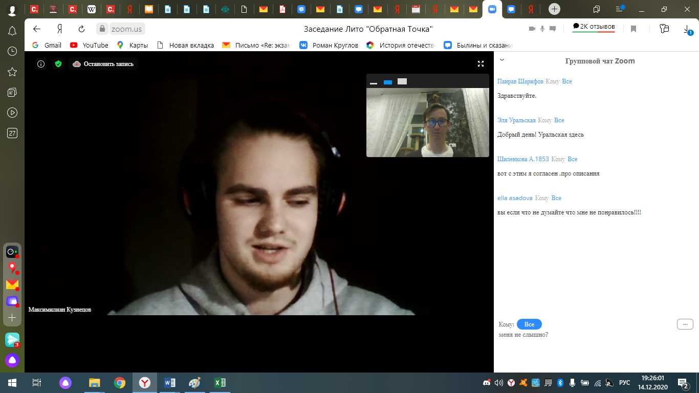Switch to the calendar tab
The height and width of the screenshot is (393, 699).
click(416, 9)
